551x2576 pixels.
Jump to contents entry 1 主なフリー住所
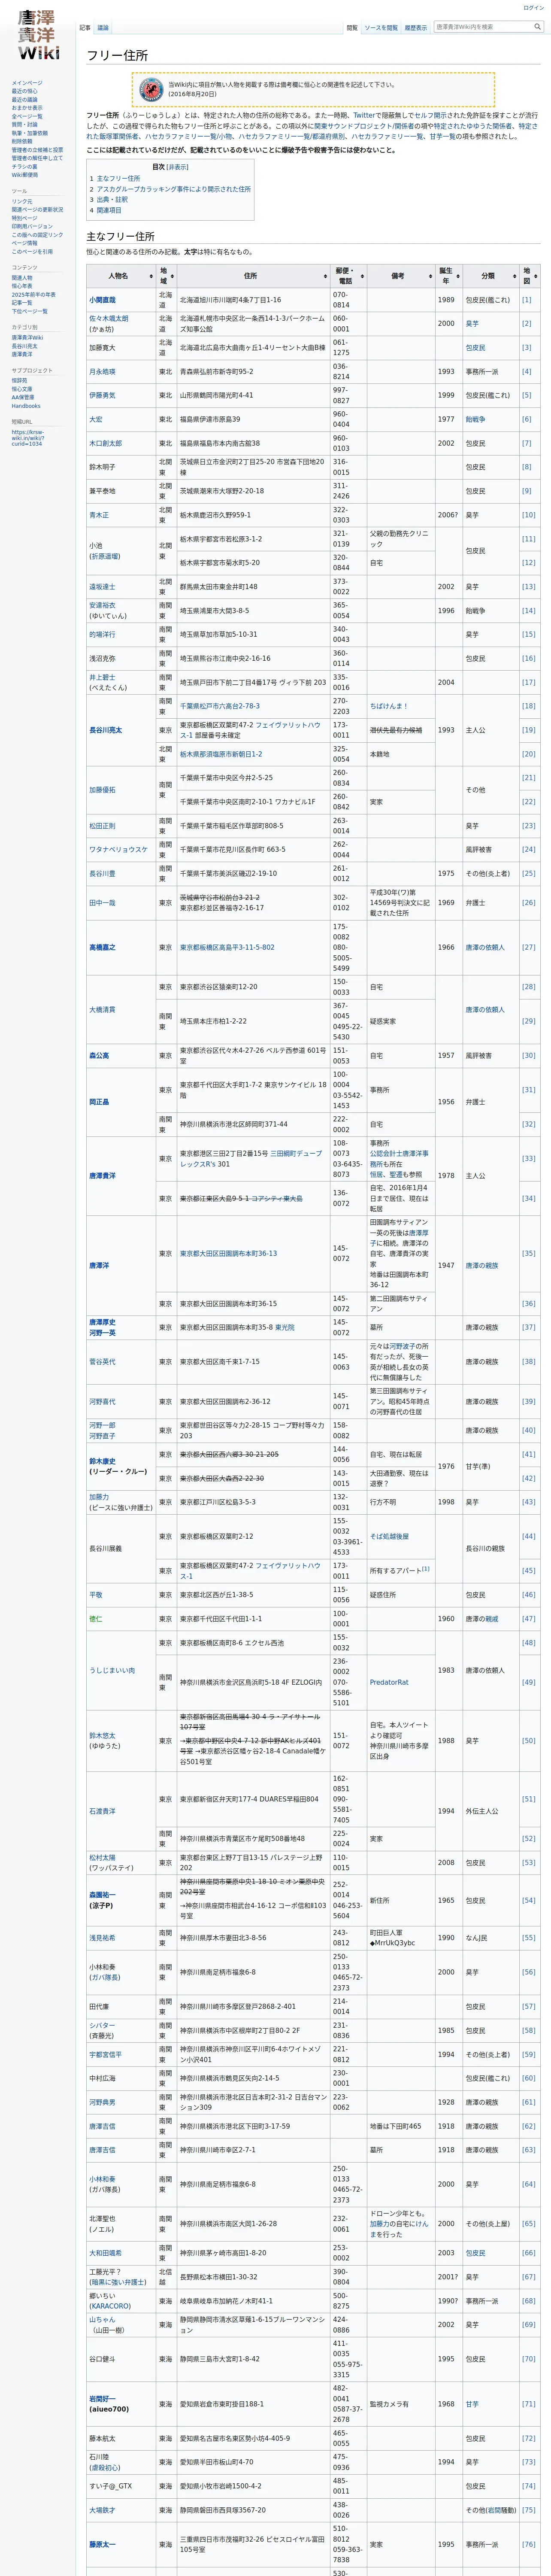click(115, 178)
